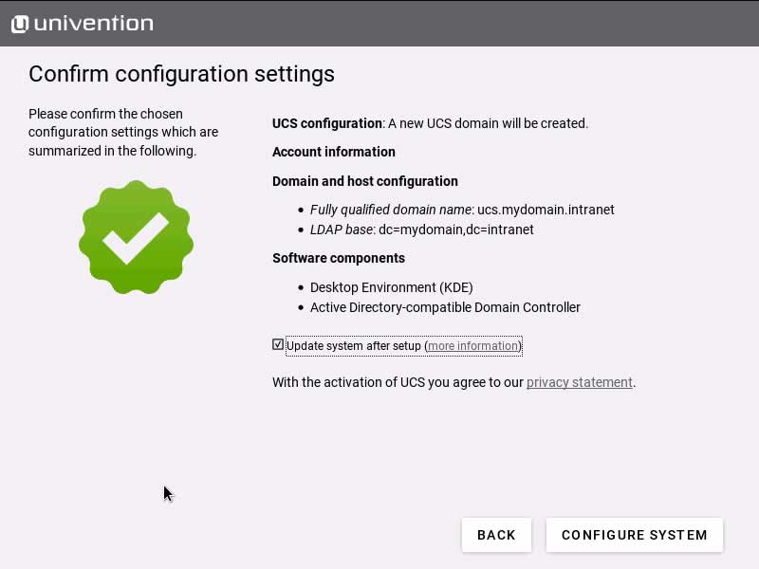This screenshot has height=569, width=759.
Task: Click the Active Directory-compatible Domain Controller item
Action: pos(445,307)
